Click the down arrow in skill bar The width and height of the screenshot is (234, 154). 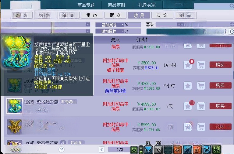coord(141,152)
